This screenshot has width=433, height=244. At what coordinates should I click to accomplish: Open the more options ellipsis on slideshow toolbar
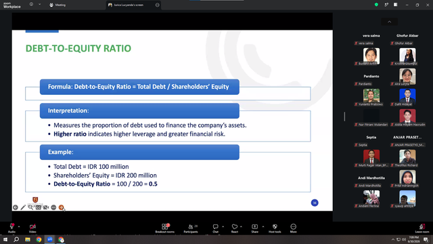53,207
